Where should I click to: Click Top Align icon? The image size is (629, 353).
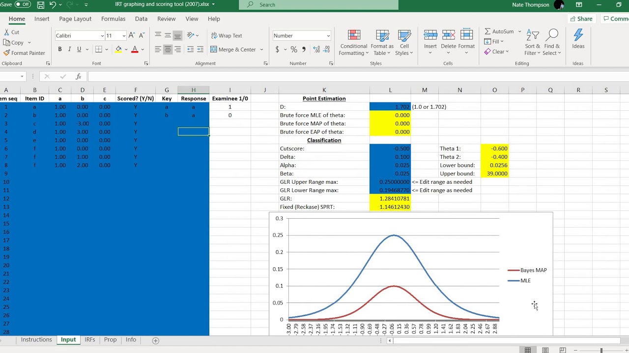click(158, 35)
